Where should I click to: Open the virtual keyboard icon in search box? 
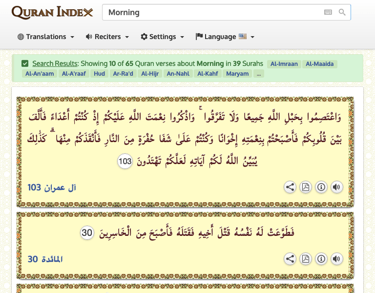coord(328,12)
